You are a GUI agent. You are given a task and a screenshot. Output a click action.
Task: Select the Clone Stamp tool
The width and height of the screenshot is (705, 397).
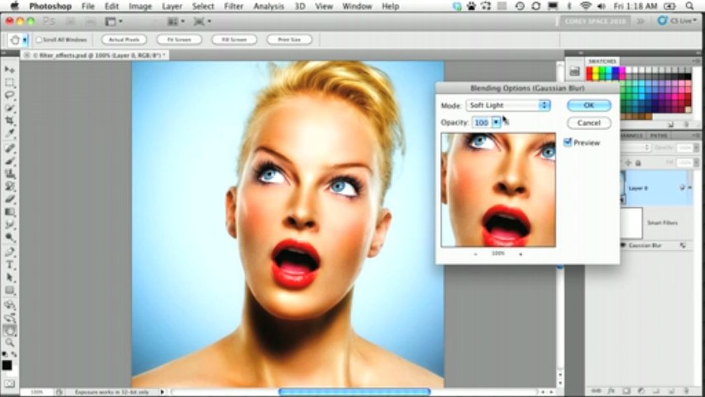click(x=9, y=174)
